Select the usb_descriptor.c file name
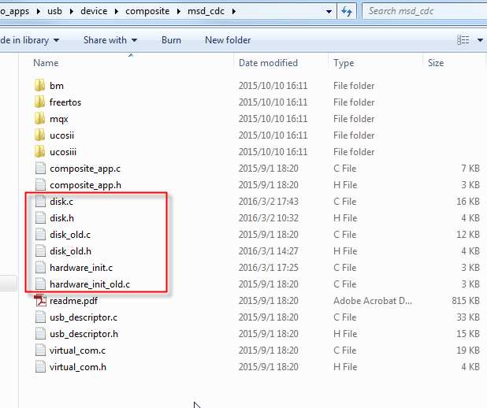This screenshot has height=408, width=487. (x=84, y=317)
